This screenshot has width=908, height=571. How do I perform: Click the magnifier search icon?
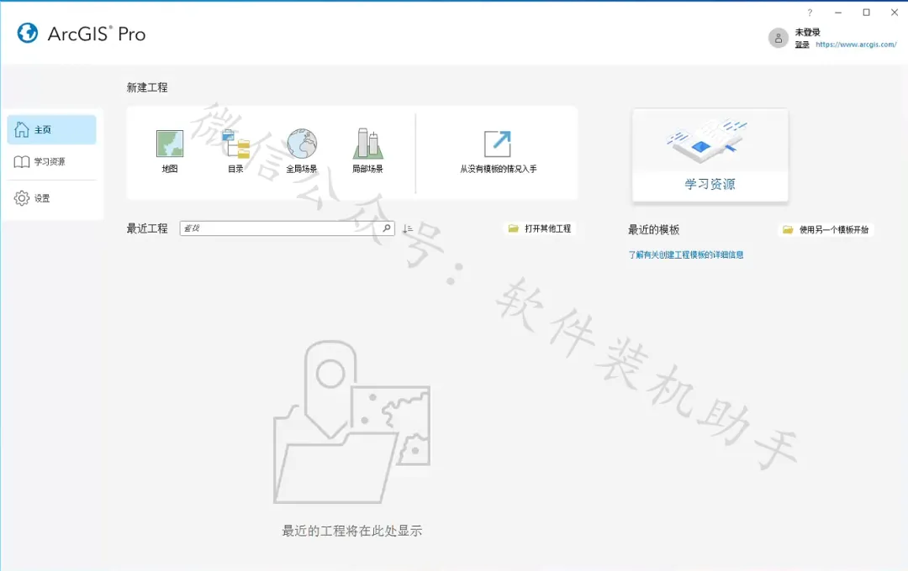click(387, 228)
